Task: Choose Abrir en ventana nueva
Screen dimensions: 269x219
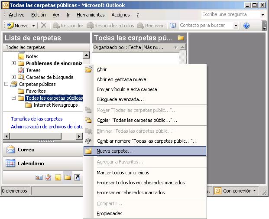Action: pyautogui.click(x=145, y=79)
